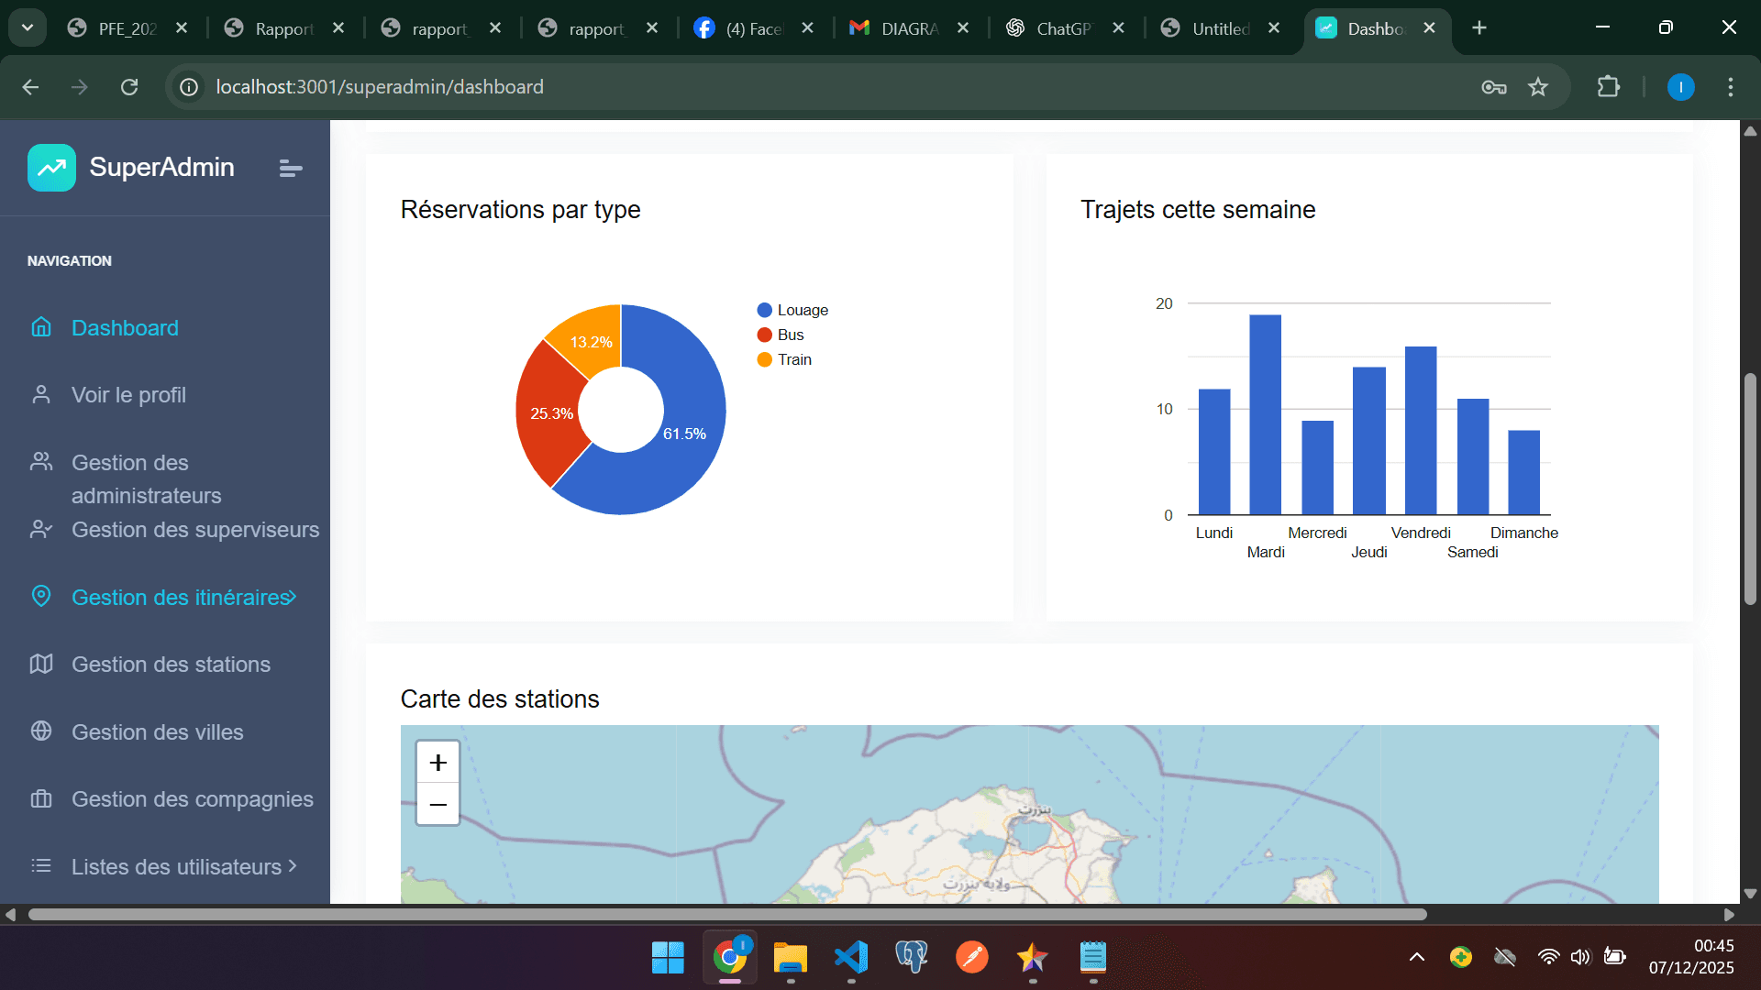The width and height of the screenshot is (1761, 990).
Task: Close the ChatGPT browser tab
Action: pyautogui.click(x=1119, y=28)
